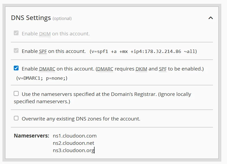Collapse the DNS Settings section

[x=211, y=18]
